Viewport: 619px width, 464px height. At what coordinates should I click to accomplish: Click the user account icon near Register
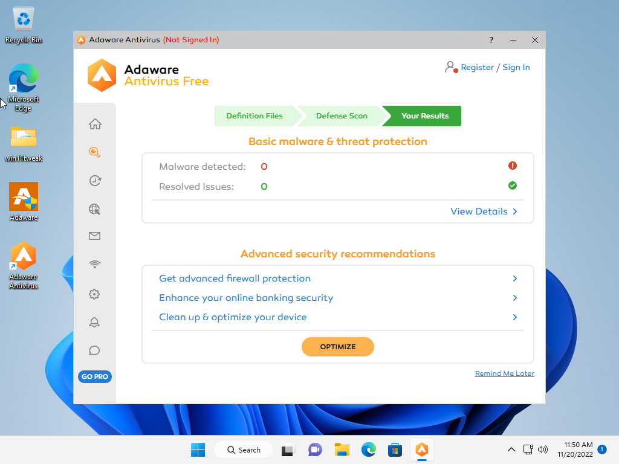tap(450, 67)
